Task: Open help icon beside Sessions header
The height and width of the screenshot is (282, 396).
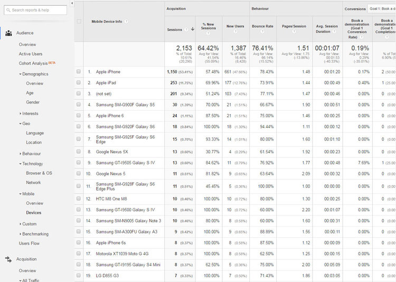Action: pyautogui.click(x=186, y=30)
